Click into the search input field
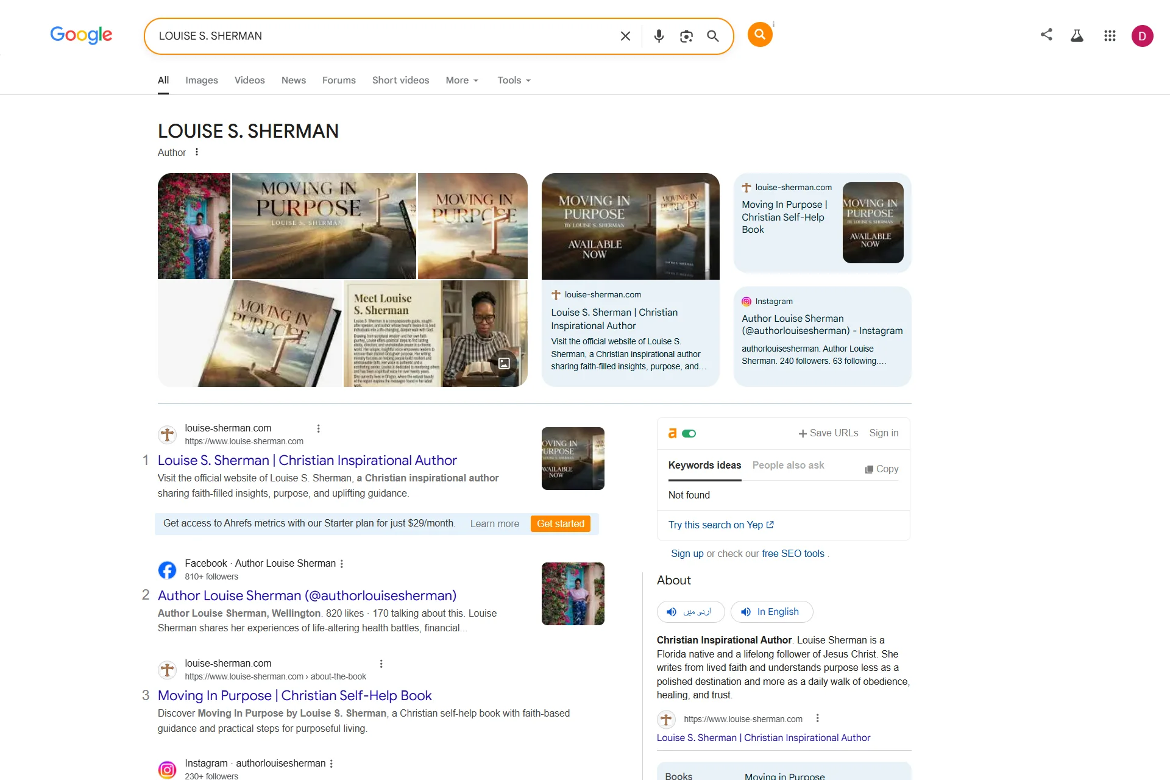Image resolution: width=1170 pixels, height=780 pixels. coord(384,36)
